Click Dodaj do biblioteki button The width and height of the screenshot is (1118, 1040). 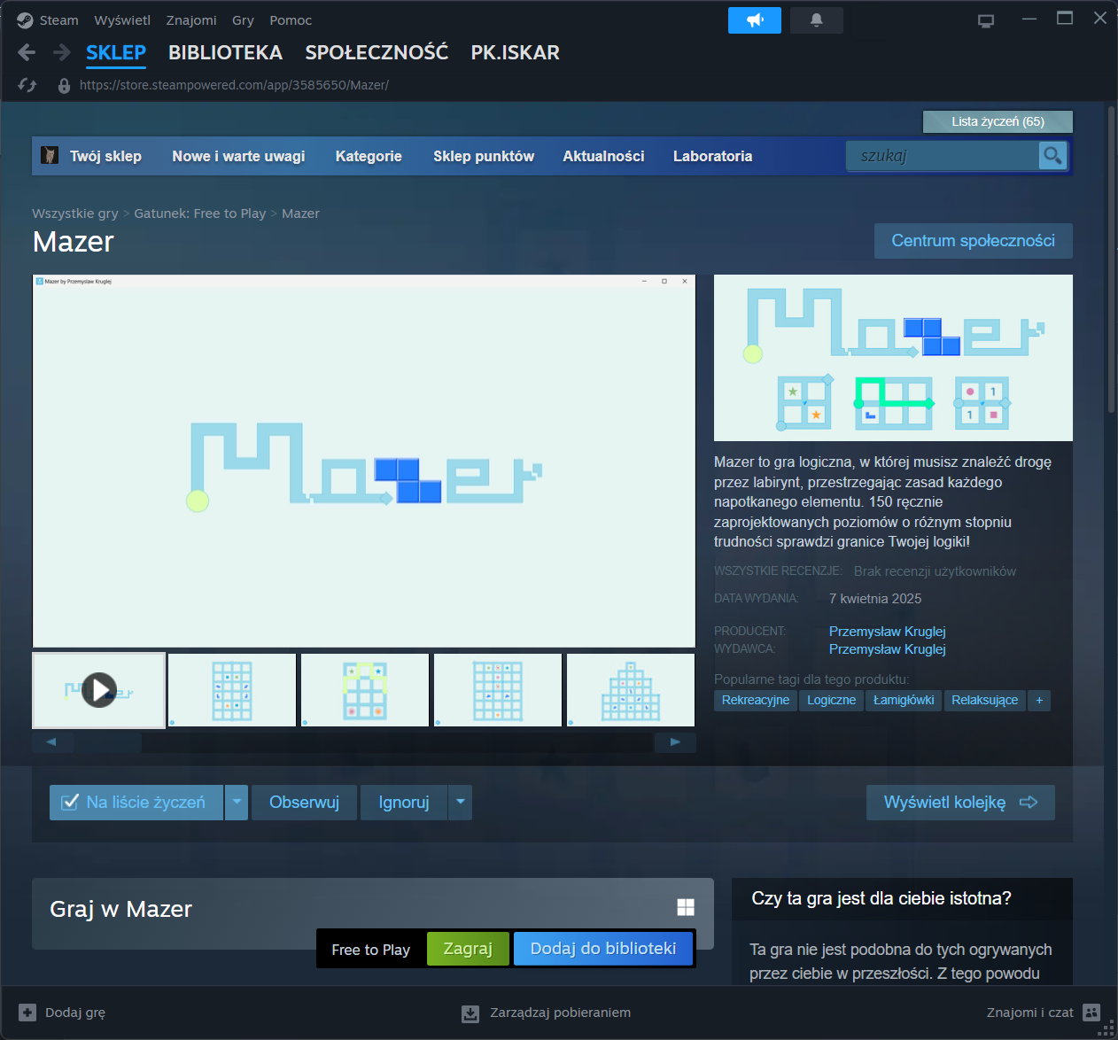(603, 949)
